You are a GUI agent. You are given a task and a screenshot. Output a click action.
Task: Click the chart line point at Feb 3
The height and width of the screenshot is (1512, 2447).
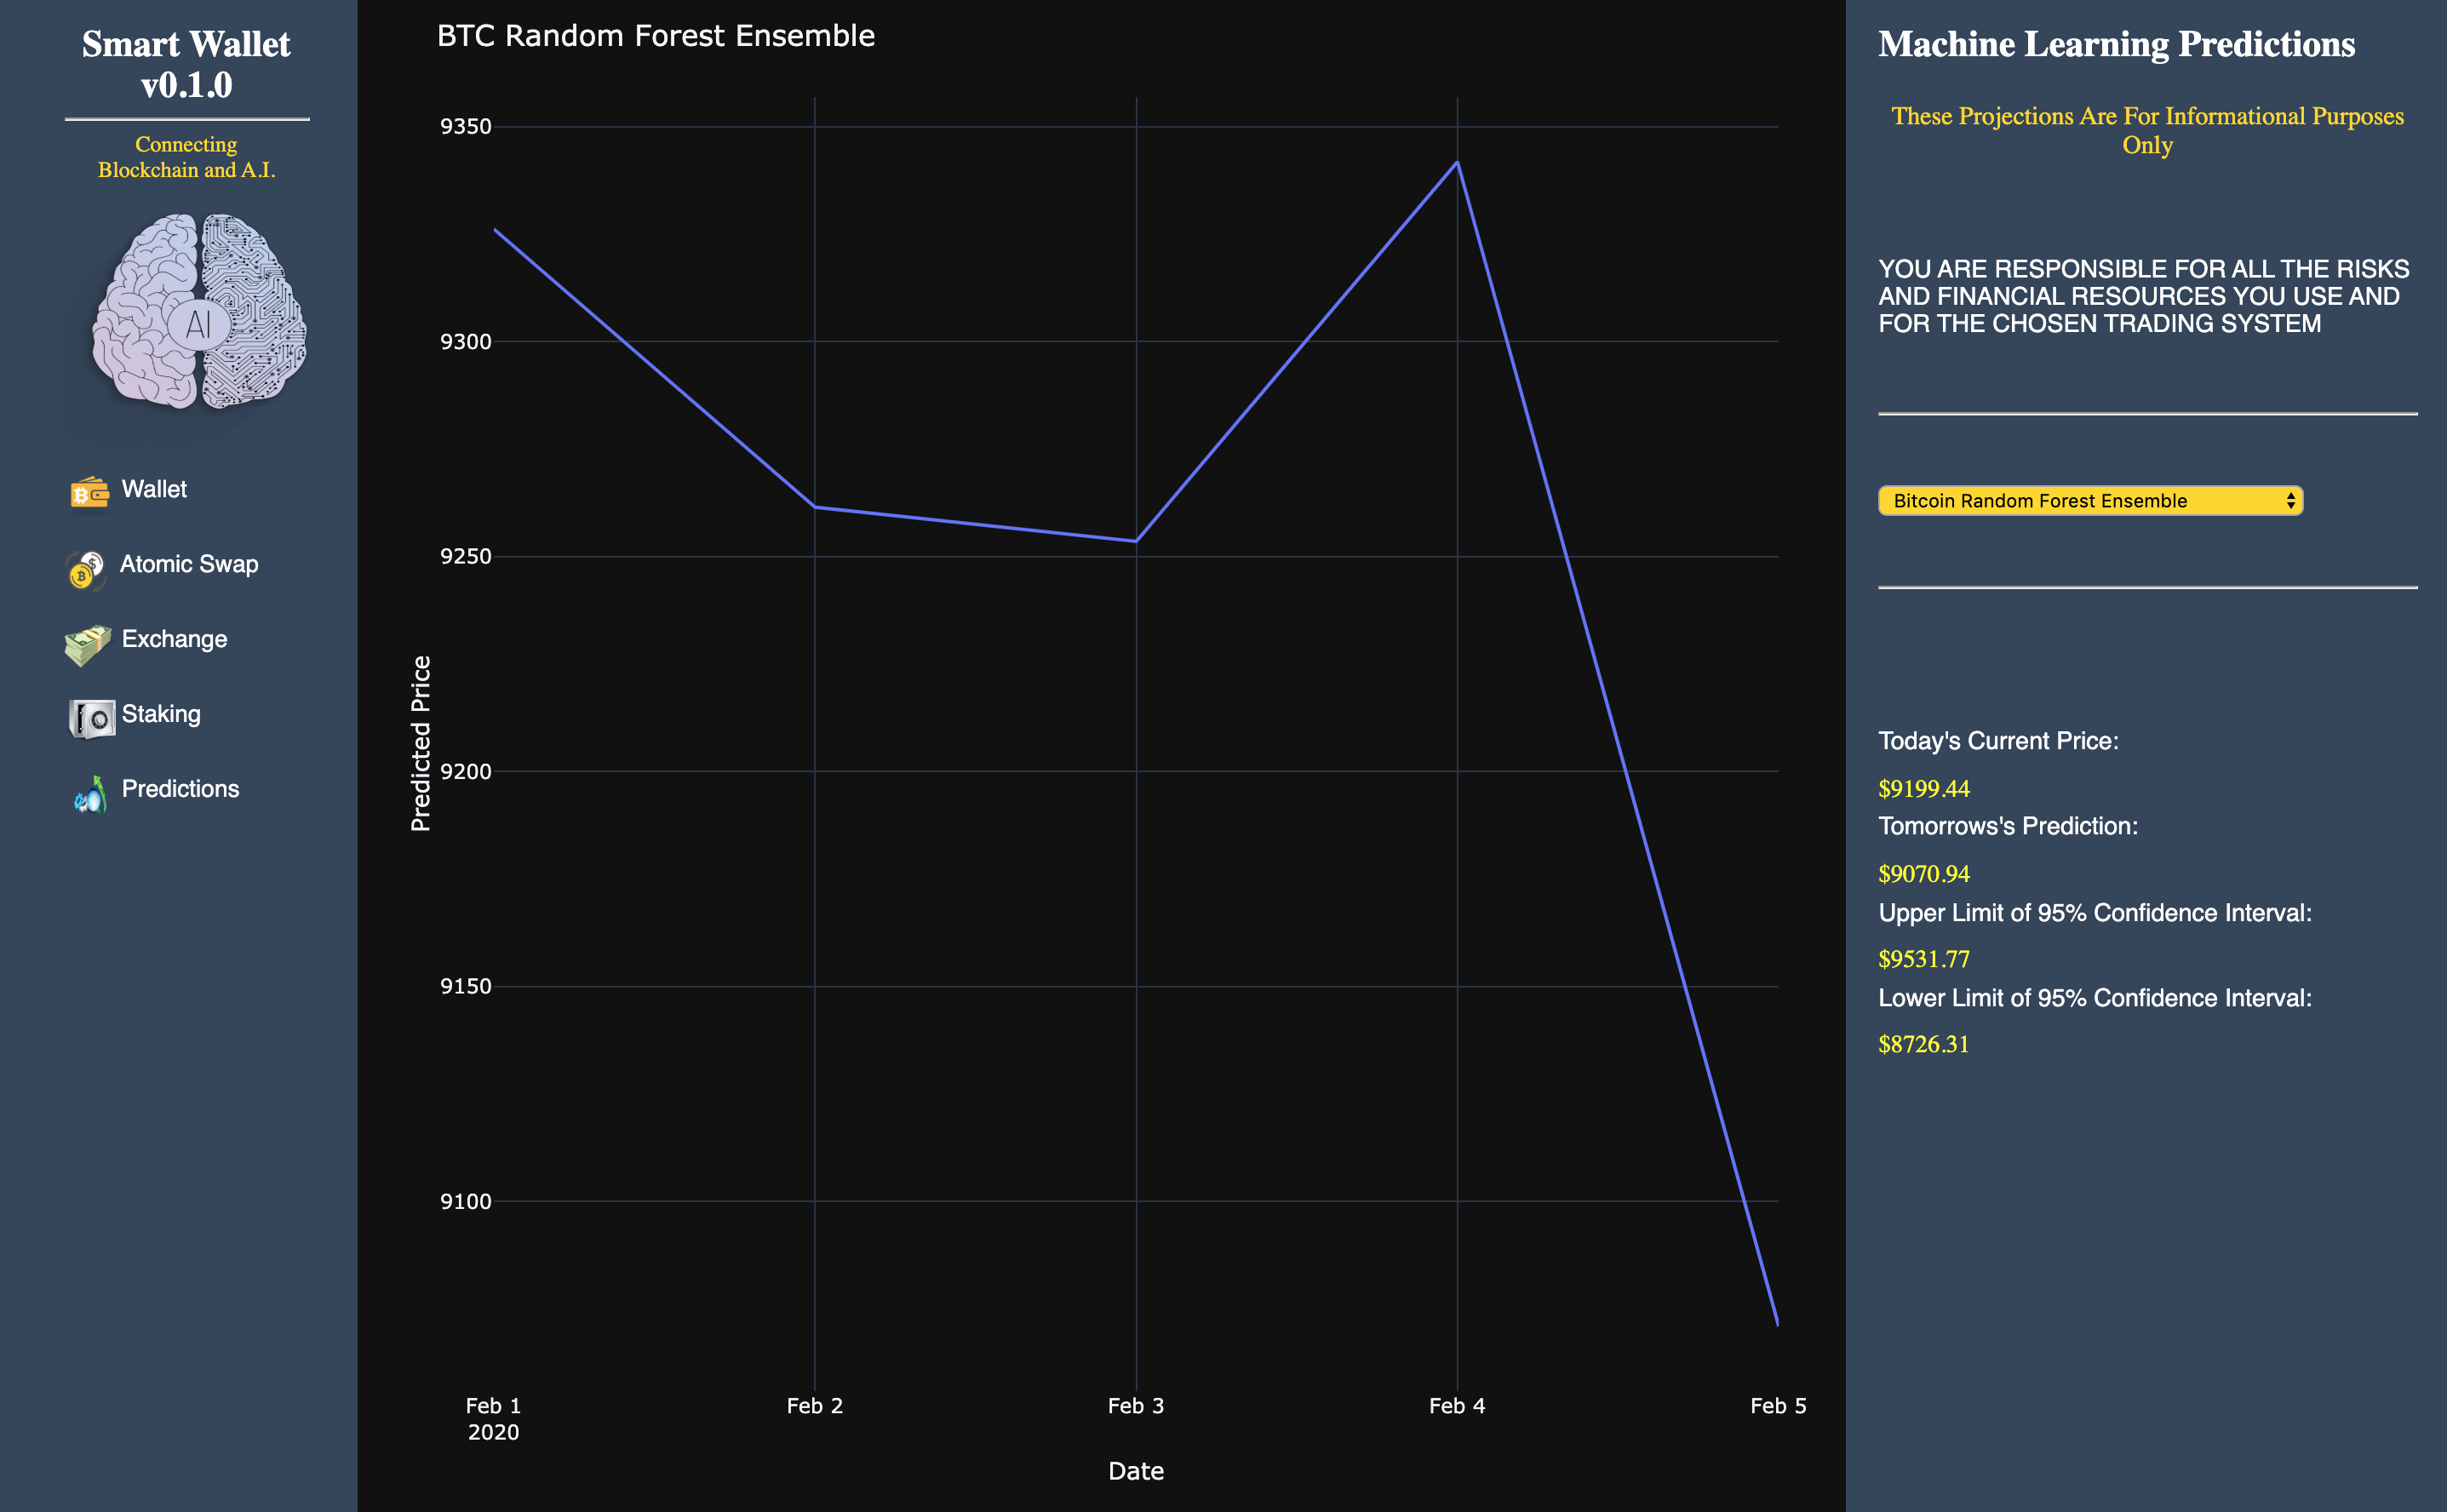click(x=1136, y=541)
